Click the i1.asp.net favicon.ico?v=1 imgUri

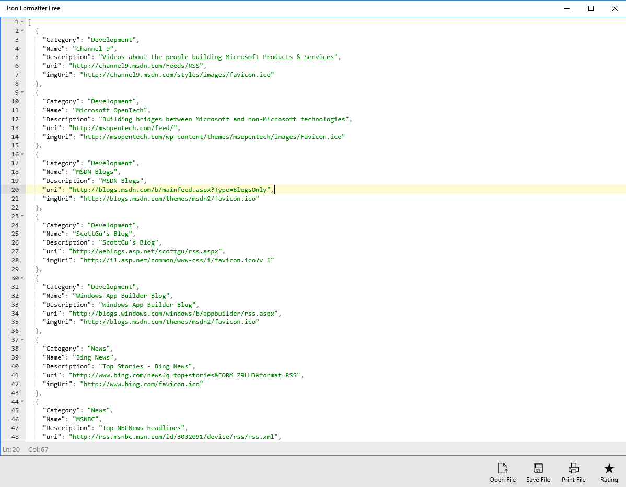point(177,260)
